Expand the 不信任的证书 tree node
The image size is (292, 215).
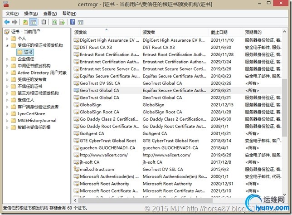coord(7,86)
